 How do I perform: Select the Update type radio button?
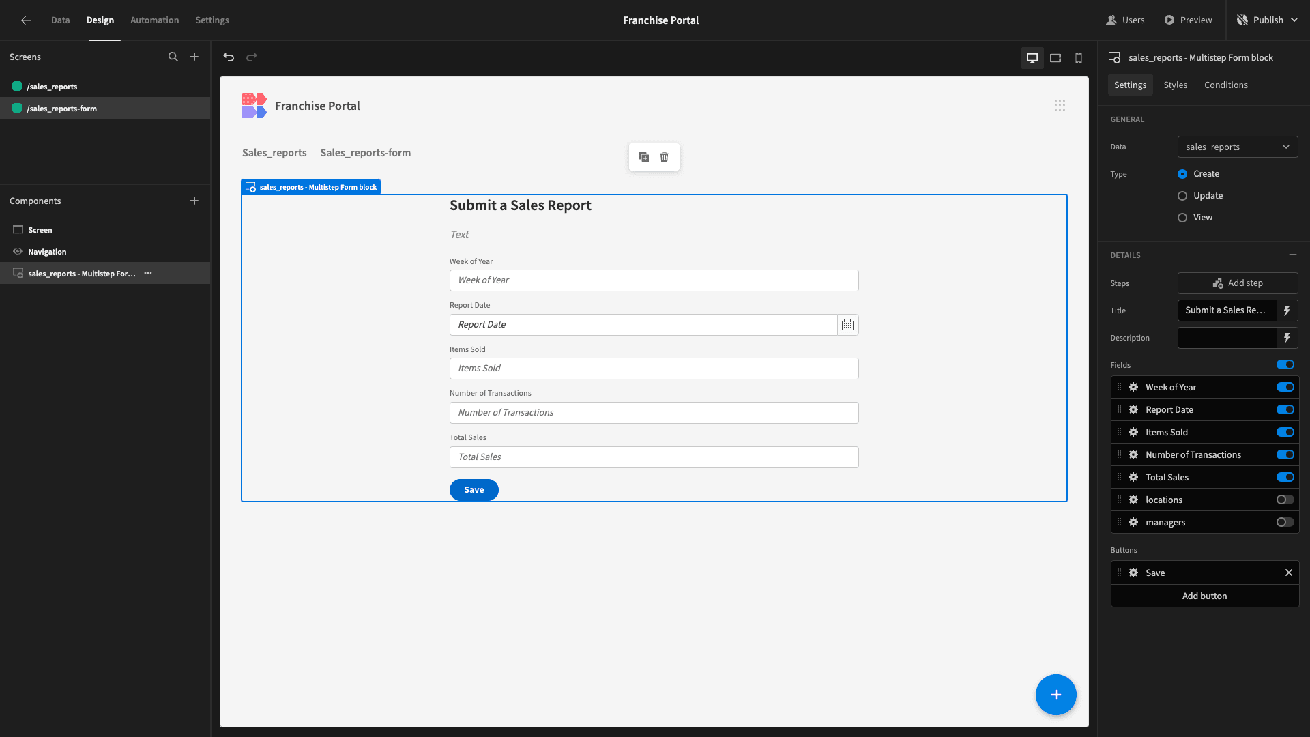1182,196
